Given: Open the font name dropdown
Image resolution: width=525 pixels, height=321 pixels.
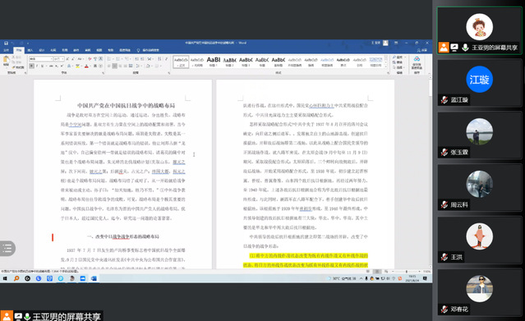Looking at the screenshot, I should pyautogui.click(x=52, y=59).
